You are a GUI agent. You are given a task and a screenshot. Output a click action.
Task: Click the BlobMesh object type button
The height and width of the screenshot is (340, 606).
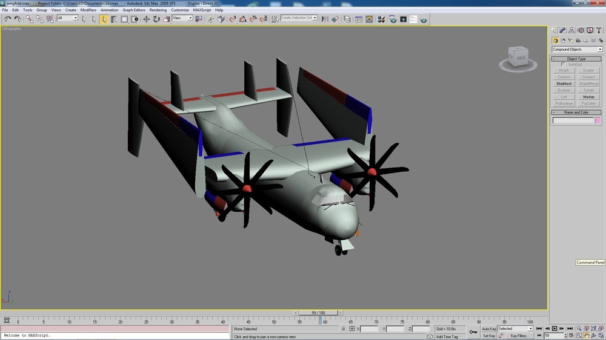tap(564, 83)
